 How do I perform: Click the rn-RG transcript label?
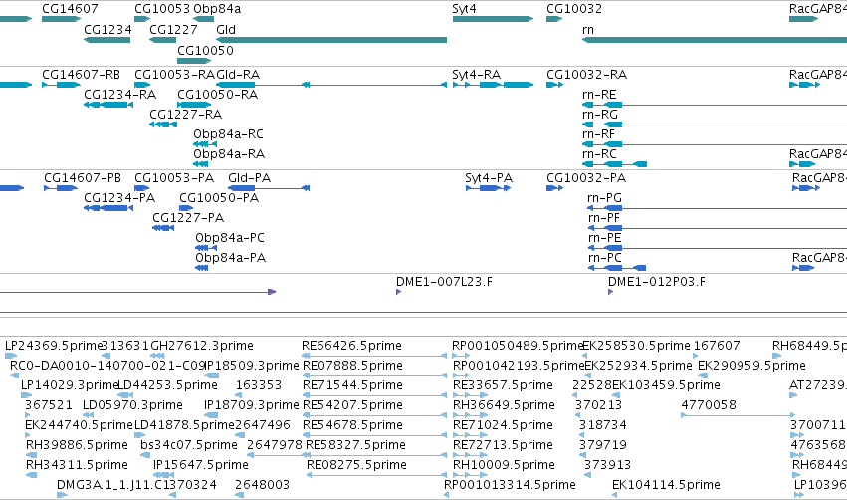[x=600, y=115]
